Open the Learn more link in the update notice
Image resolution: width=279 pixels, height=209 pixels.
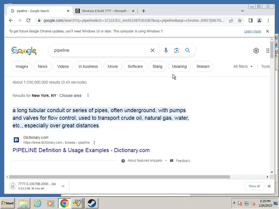click(253, 31)
